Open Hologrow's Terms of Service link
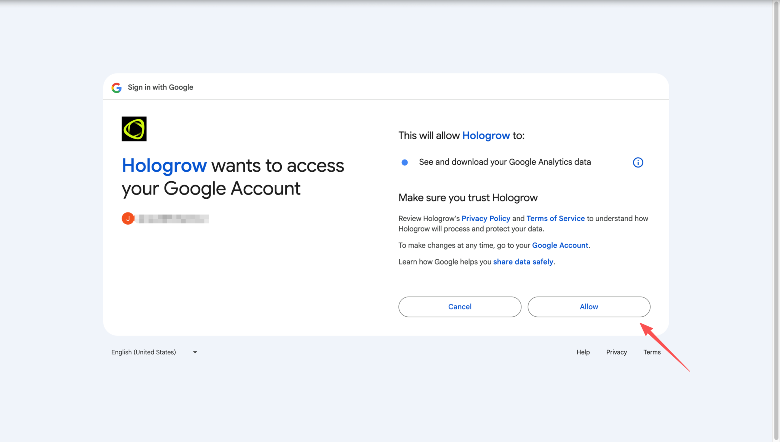 pos(555,219)
